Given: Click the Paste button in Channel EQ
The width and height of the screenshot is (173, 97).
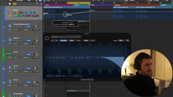Looking at the screenshot, I should click(78, 40).
